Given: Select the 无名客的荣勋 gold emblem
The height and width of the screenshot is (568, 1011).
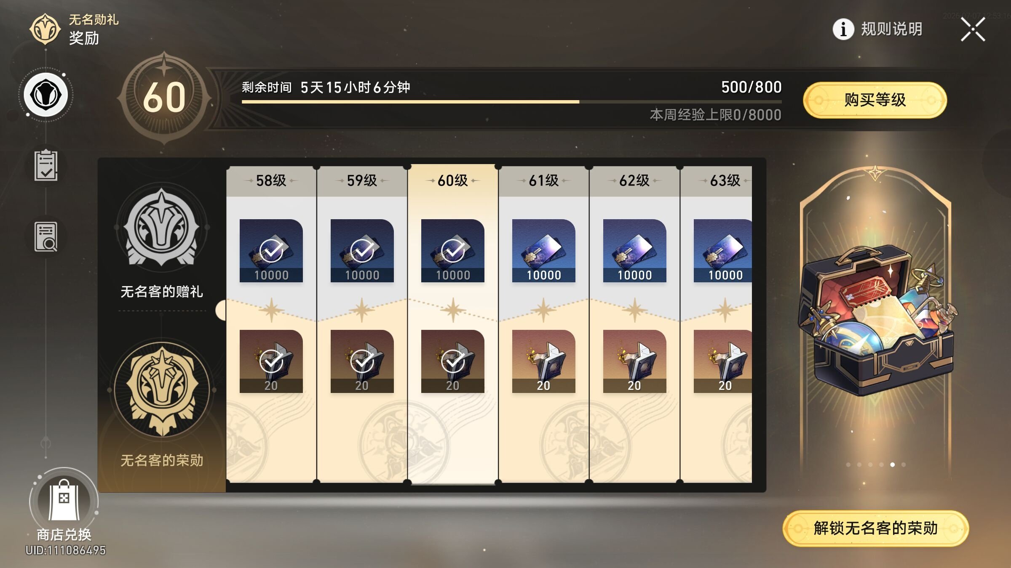Looking at the screenshot, I should click(162, 390).
